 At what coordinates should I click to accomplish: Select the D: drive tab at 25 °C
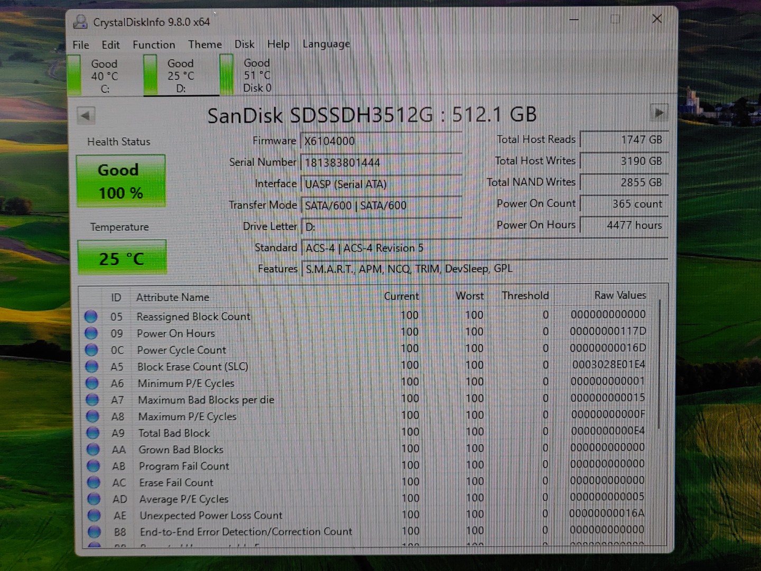pos(181,76)
